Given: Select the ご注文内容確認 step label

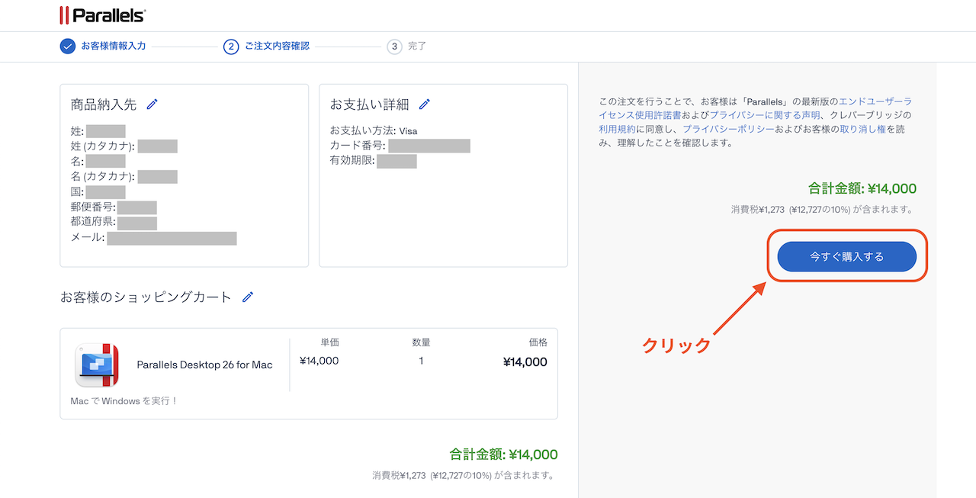Looking at the screenshot, I should coord(277,47).
